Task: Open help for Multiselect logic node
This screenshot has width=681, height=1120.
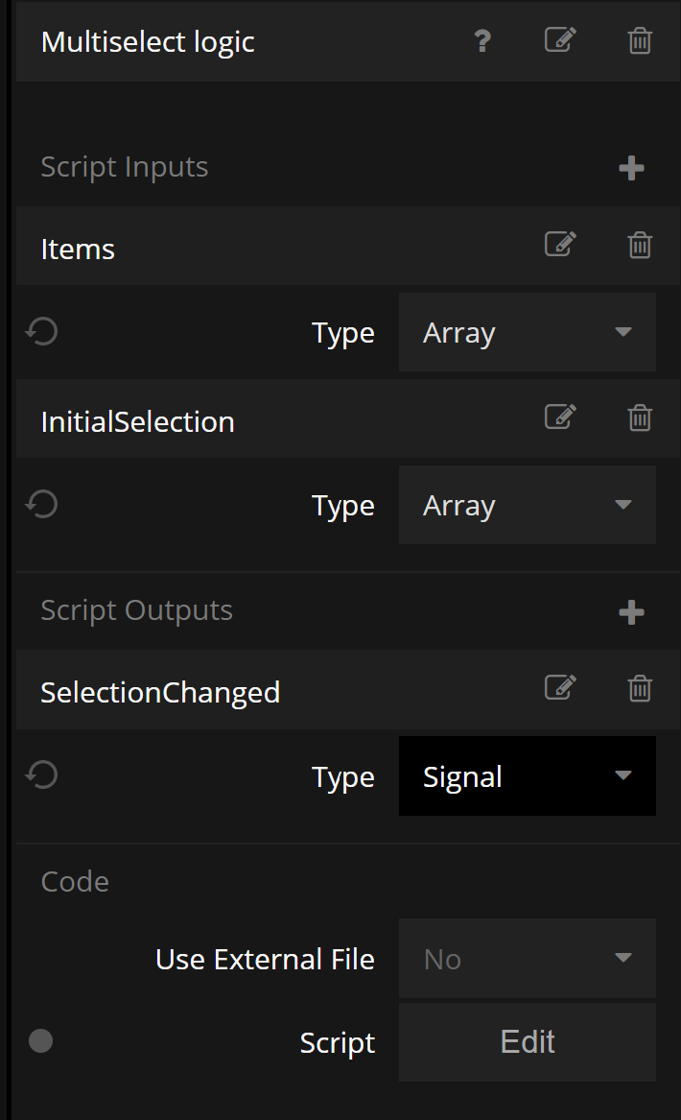Action: tap(482, 41)
